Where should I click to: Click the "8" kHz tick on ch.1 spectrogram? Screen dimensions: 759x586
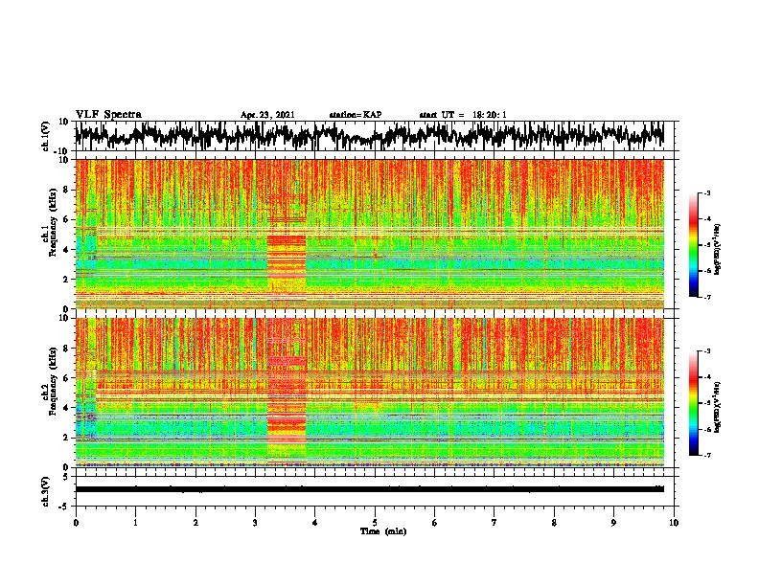[67, 190]
